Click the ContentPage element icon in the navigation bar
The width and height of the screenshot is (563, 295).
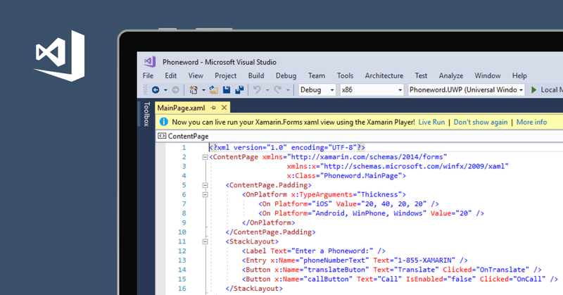pyautogui.click(x=162, y=136)
